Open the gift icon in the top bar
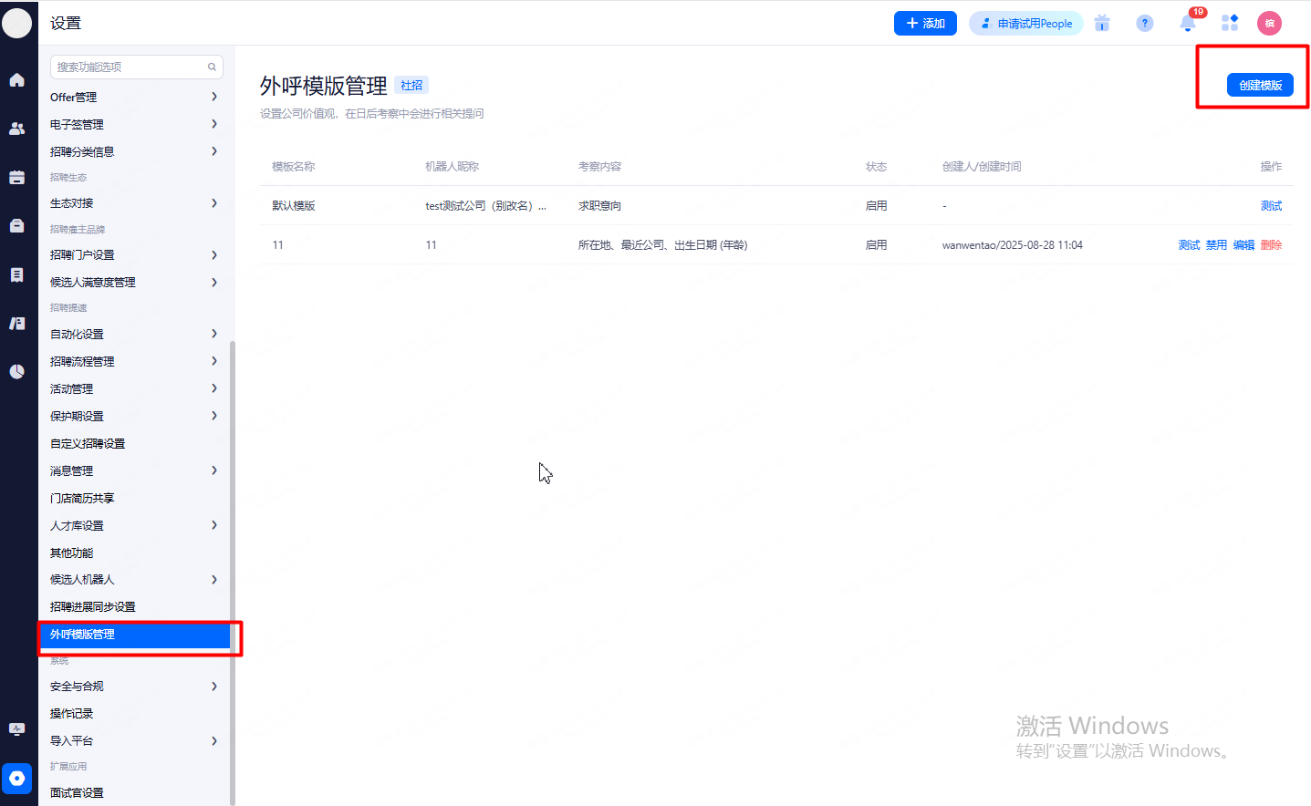This screenshot has width=1311, height=806. 1102,24
